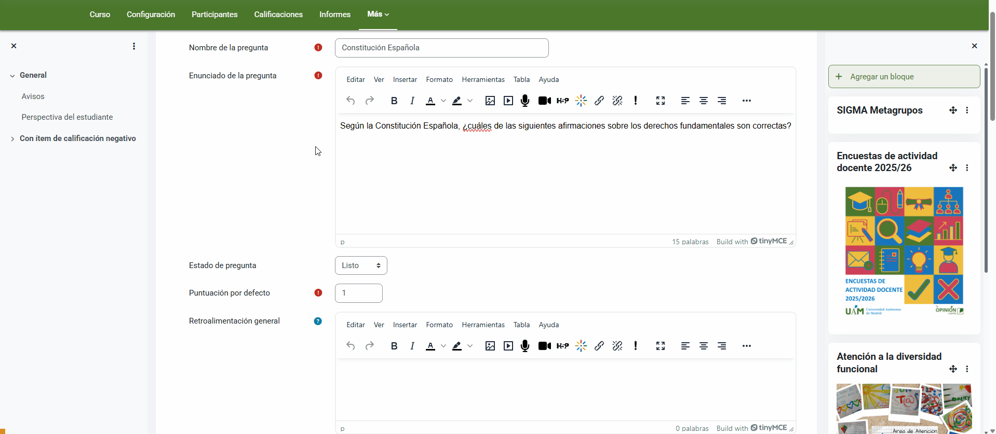Screen dimensions: 996x434
Task: Insert H5P content in question text editor
Action: (x=562, y=101)
